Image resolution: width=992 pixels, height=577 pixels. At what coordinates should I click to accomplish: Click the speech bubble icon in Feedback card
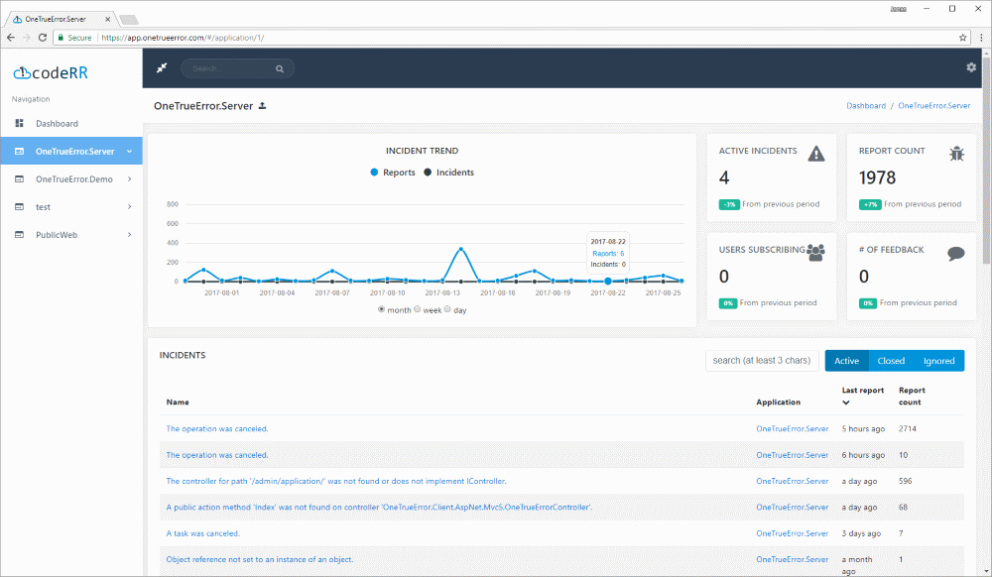pos(956,254)
